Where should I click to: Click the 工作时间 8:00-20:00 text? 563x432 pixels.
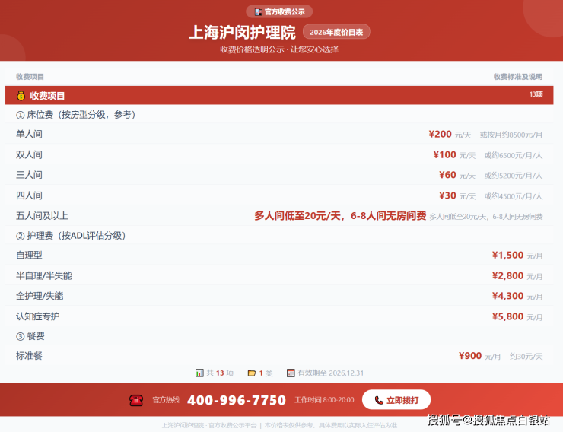(x=324, y=400)
